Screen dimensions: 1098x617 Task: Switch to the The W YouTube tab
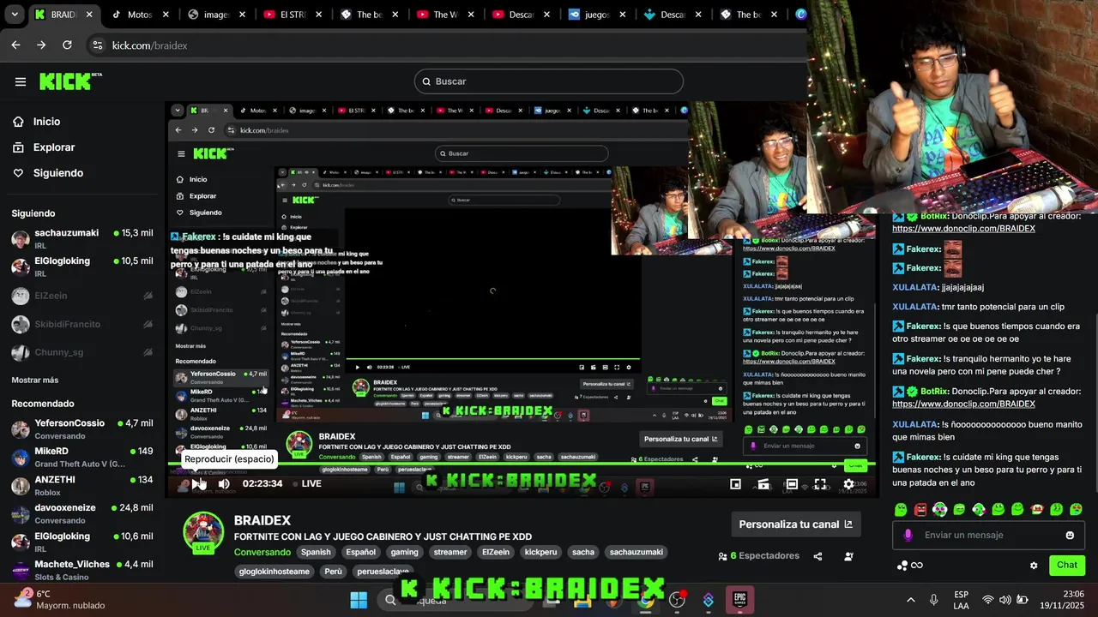[446, 15]
